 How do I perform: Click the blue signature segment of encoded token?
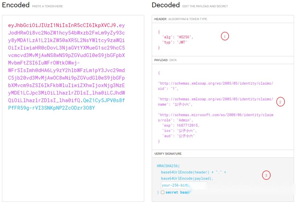pyautogui.click(x=52, y=108)
